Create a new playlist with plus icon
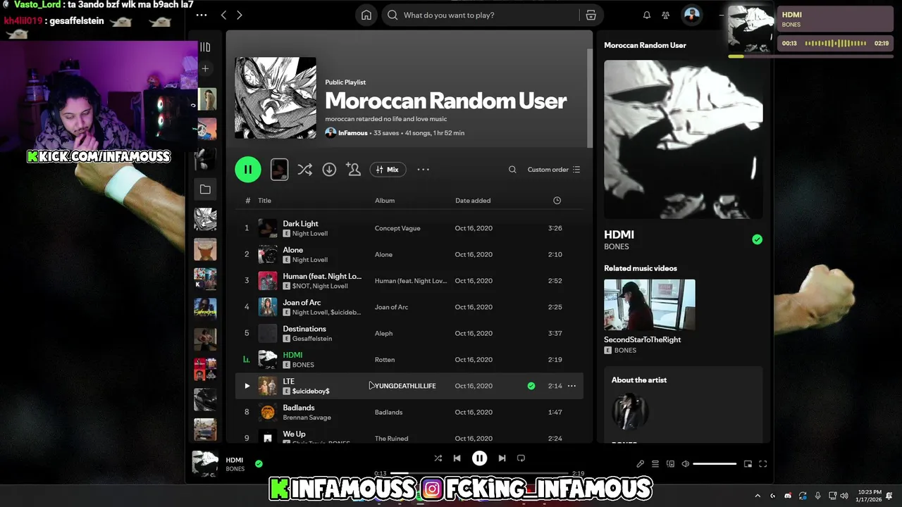Viewport: 902px width, 507px height. tap(205, 68)
